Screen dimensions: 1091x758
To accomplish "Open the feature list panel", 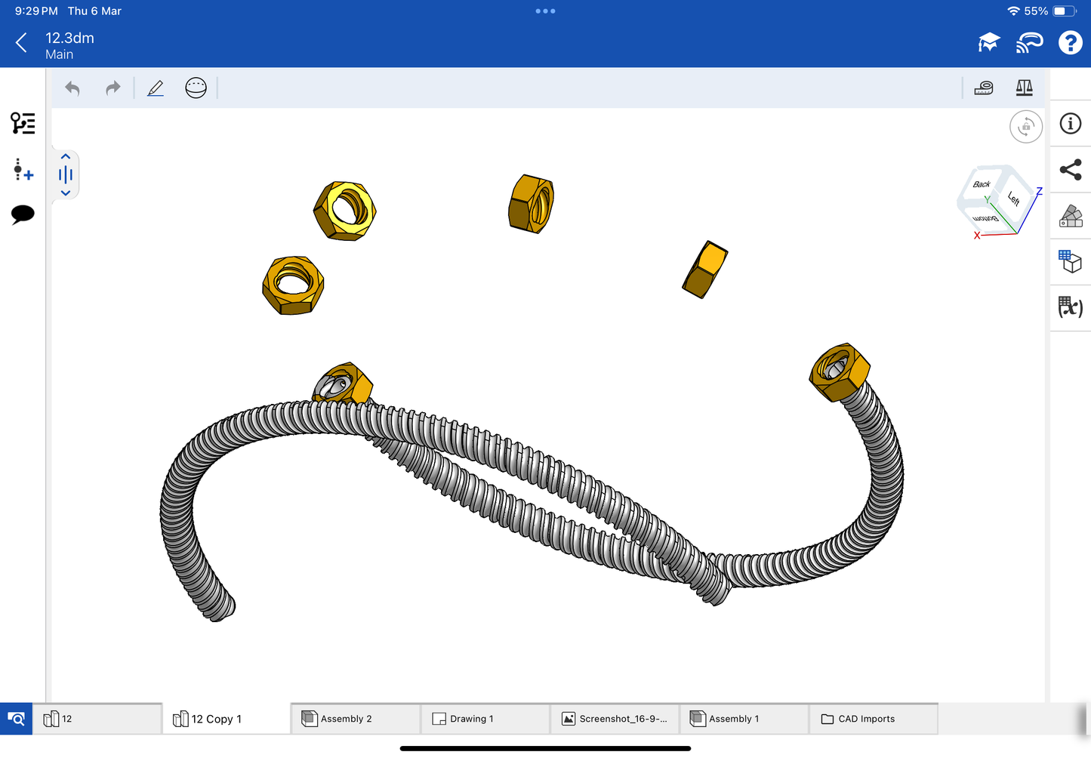I will [23, 123].
